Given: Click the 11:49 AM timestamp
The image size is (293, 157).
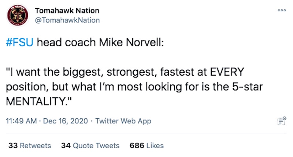Looking at the screenshot, I should pos(21,121).
